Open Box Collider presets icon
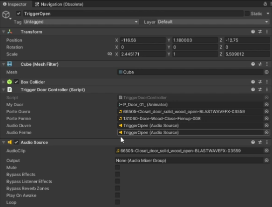This screenshot has width=272, height=207. tap(260, 82)
